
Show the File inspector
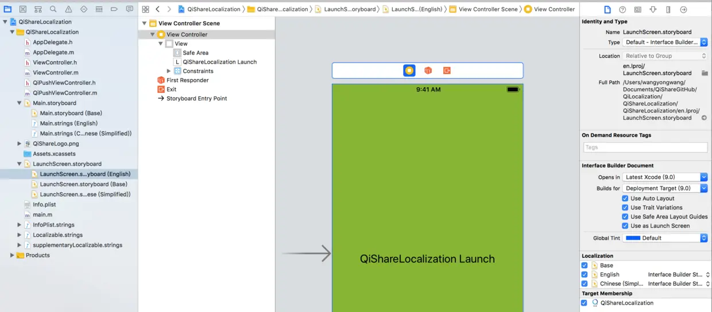point(607,10)
